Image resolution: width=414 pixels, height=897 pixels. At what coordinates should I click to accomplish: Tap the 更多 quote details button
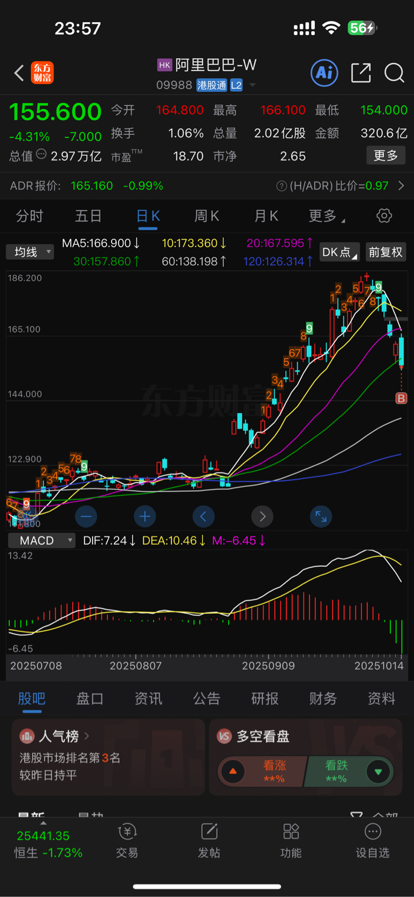coord(385,156)
